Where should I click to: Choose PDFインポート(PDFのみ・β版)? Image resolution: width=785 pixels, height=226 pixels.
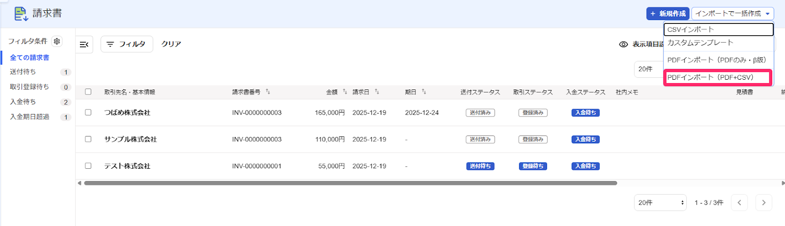point(719,60)
